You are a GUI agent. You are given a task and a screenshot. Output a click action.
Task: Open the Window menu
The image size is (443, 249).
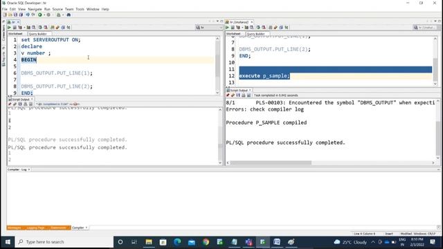coord(93,9)
